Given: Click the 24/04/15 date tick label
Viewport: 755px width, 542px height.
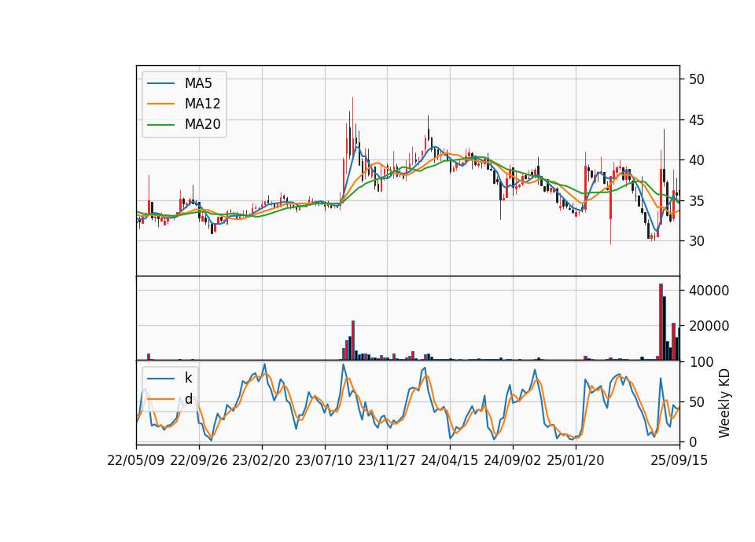Looking at the screenshot, I should [450, 460].
